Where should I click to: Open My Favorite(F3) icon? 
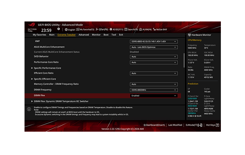click(x=78, y=29)
